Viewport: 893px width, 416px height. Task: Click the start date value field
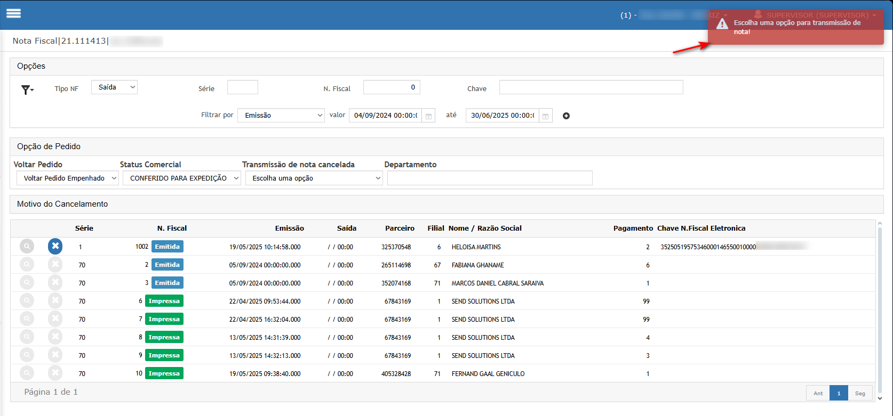click(x=385, y=116)
